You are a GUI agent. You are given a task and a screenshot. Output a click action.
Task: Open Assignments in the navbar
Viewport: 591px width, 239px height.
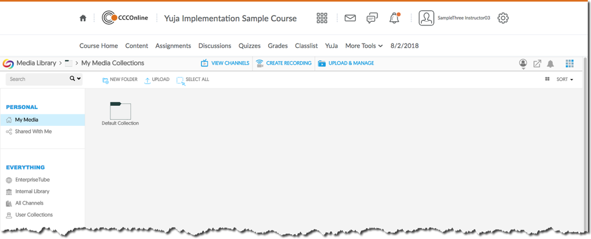click(173, 46)
